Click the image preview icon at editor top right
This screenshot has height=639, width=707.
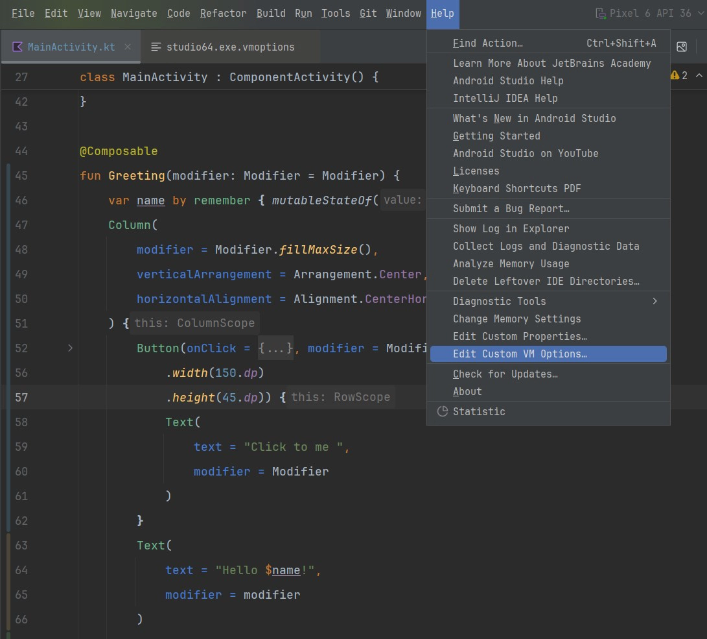(x=681, y=47)
